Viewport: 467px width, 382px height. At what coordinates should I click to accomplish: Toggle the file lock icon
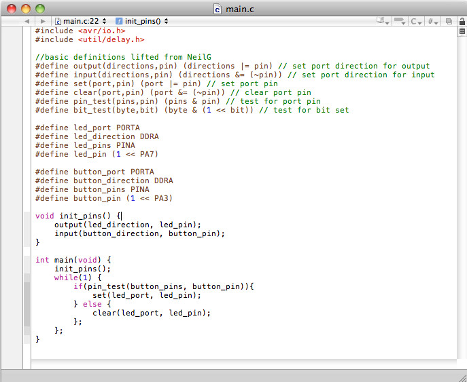[462, 22]
